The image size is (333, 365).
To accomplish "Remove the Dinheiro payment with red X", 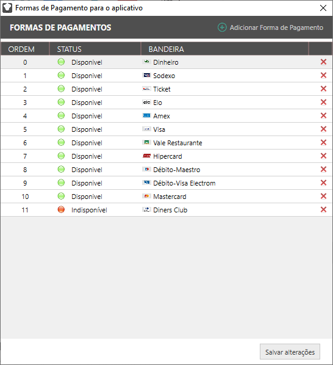I will 323,62.
